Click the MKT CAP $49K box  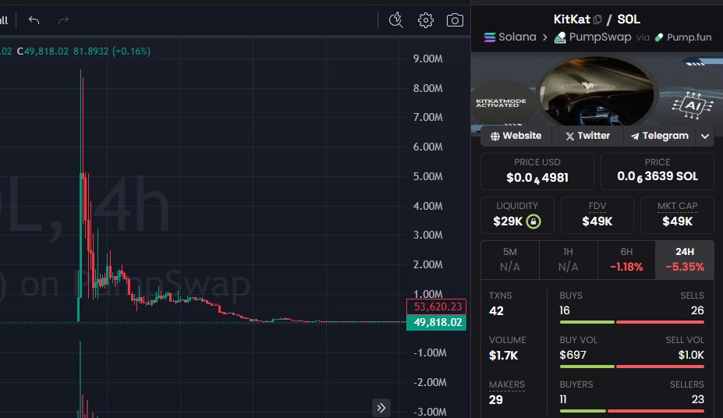tap(677, 215)
